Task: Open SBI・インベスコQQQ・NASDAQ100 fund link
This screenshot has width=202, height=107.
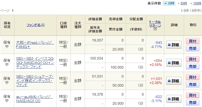Action: 35,63
